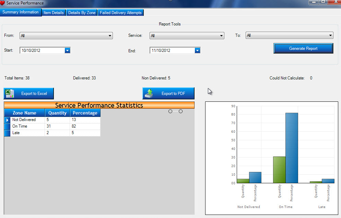Sort by the Percentage column header

85,113
